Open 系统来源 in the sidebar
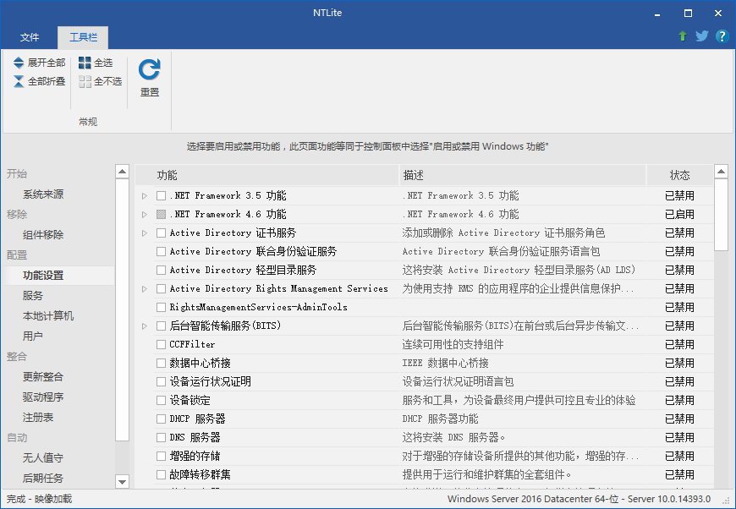Image resolution: width=736 pixels, height=509 pixels. [43, 194]
